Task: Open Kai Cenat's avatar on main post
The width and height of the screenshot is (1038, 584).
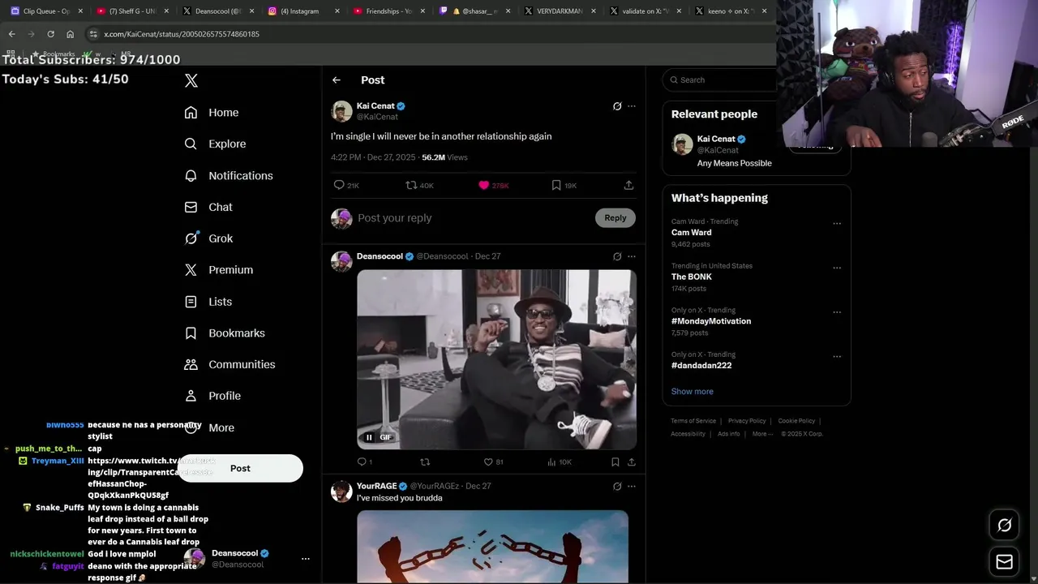Action: tap(341, 111)
